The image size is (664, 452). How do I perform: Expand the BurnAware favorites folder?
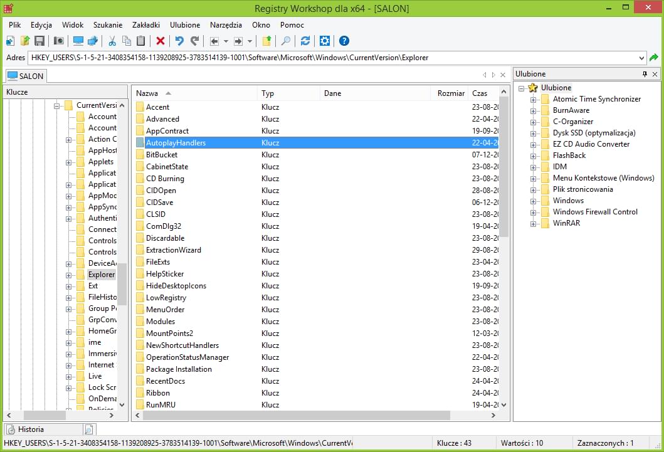point(534,110)
